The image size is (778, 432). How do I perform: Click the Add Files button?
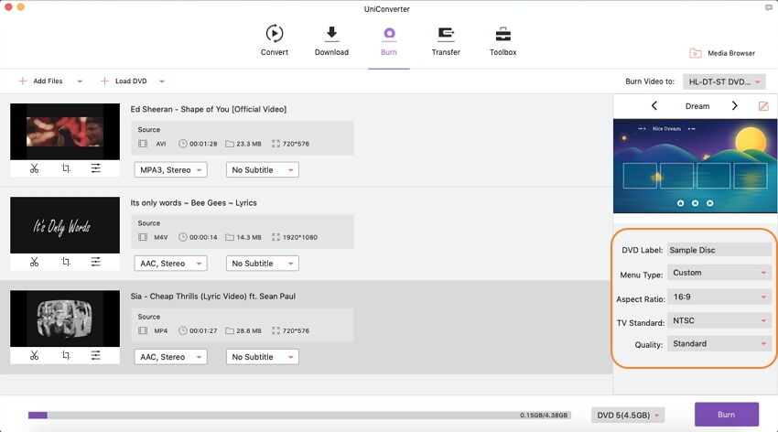[40, 81]
